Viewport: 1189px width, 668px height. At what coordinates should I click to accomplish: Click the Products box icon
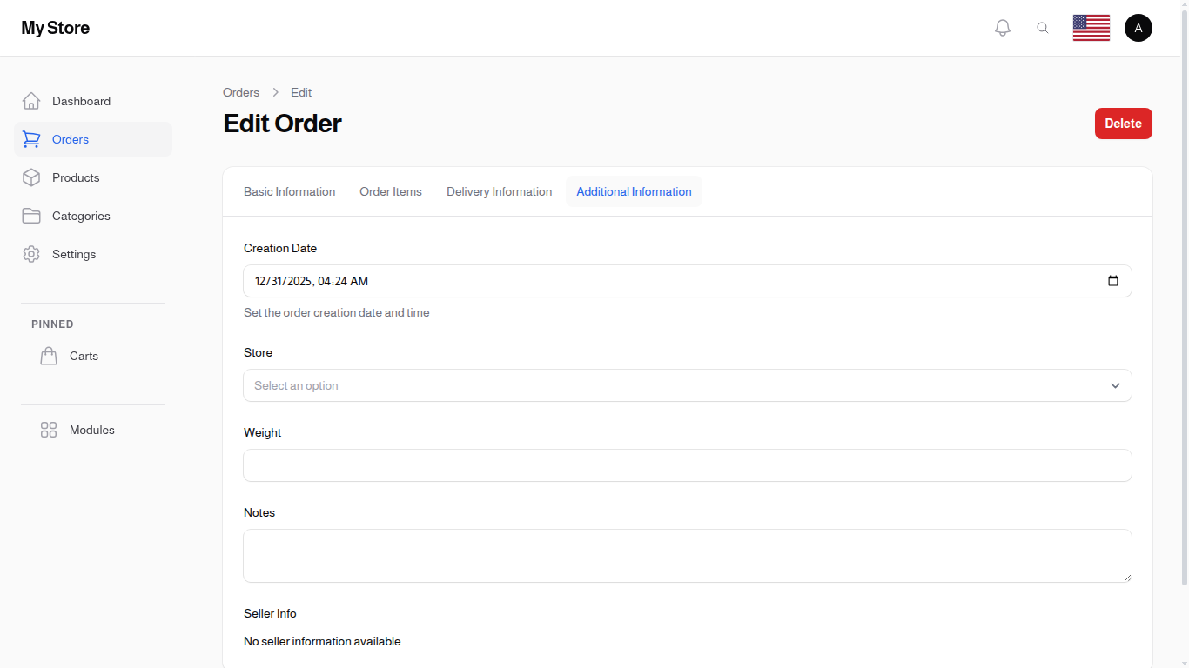point(31,177)
